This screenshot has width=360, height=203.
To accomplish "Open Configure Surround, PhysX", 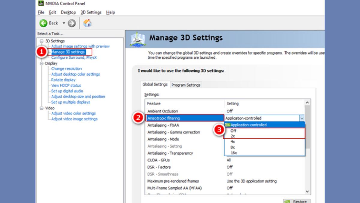I will click(x=74, y=57).
